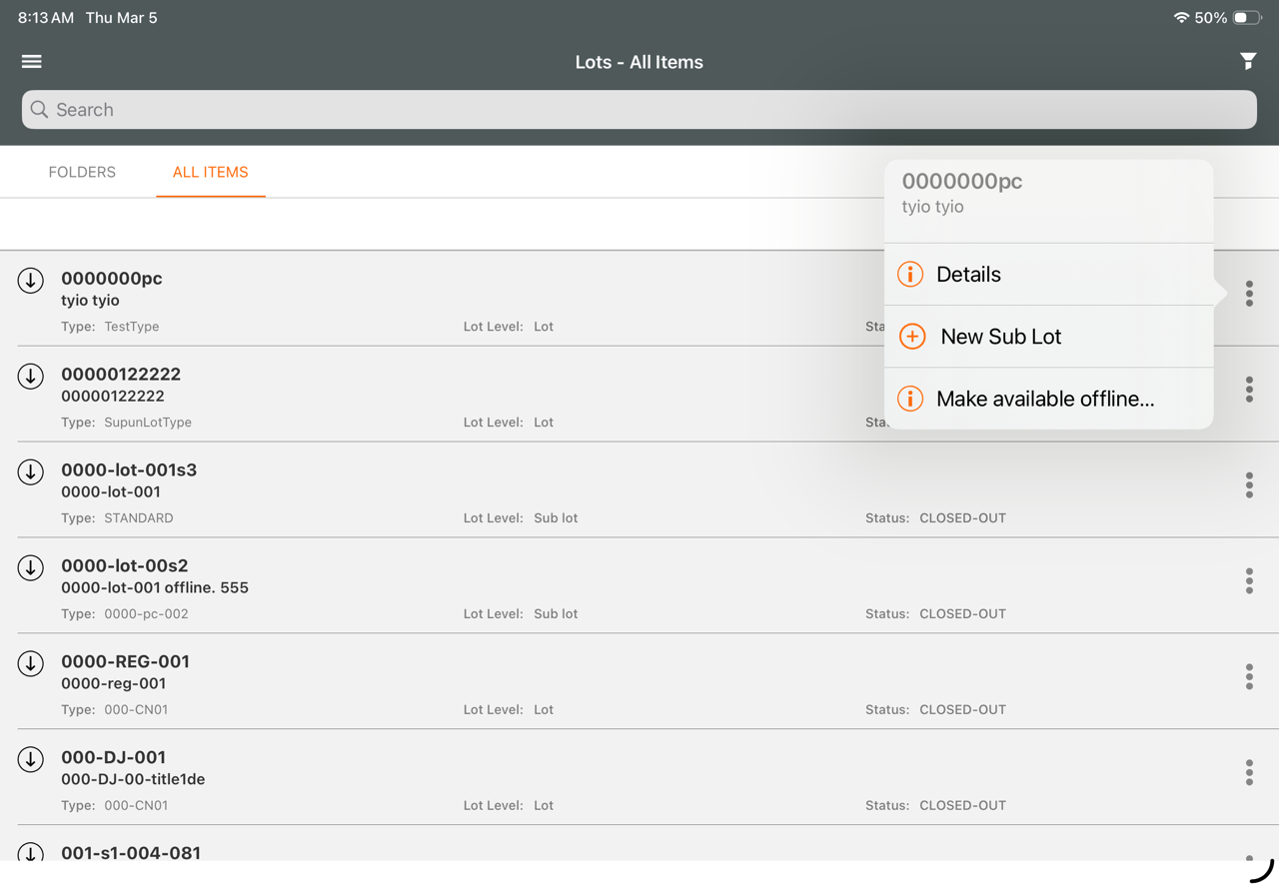Viewport: 1279px width, 888px height.
Task: Open more options for 0000-REG-001
Action: pos(1249,677)
